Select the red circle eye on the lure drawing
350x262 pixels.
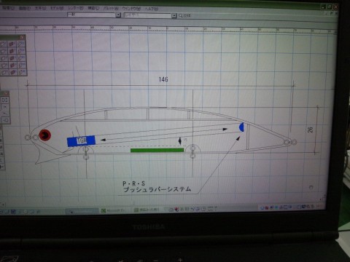(x=45, y=135)
